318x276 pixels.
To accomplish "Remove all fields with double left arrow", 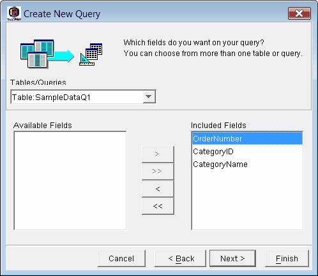I will point(158,206).
